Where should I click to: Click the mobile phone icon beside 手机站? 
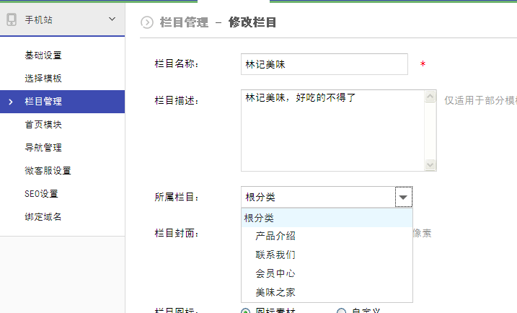12,20
